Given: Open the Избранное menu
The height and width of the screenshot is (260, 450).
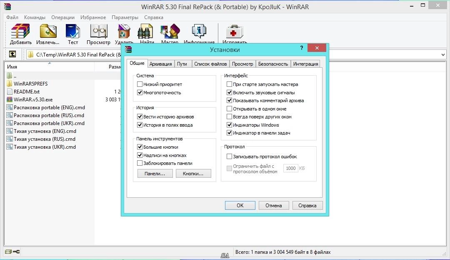Looking at the screenshot, I should 93,17.
